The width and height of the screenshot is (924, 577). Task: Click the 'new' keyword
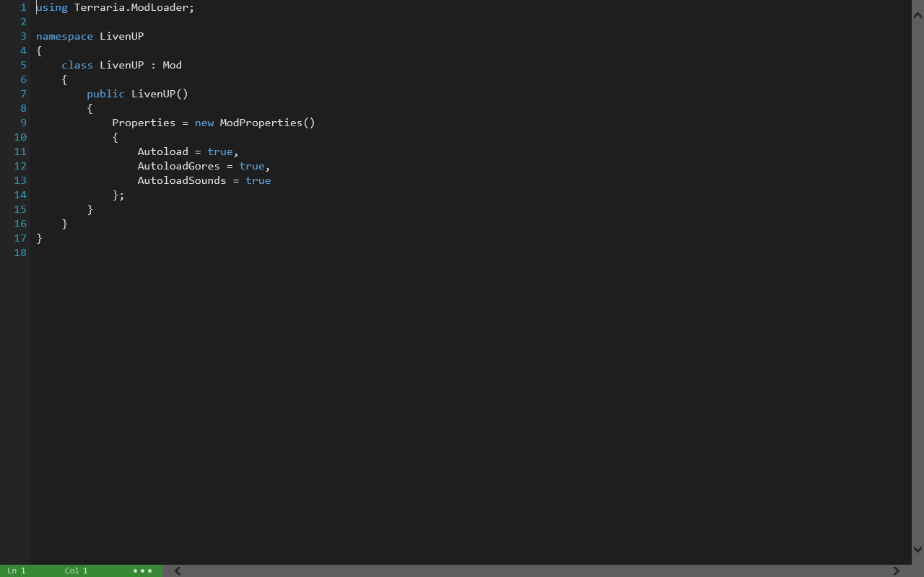point(204,123)
